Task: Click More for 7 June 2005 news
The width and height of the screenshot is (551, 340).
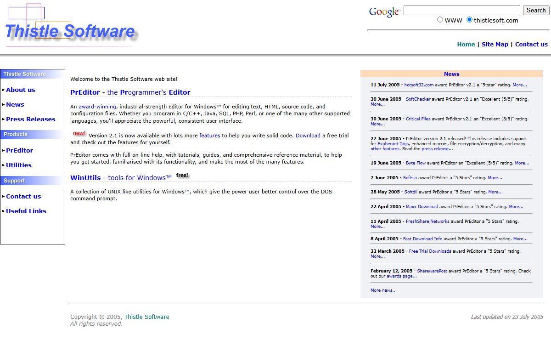Action: point(495,178)
